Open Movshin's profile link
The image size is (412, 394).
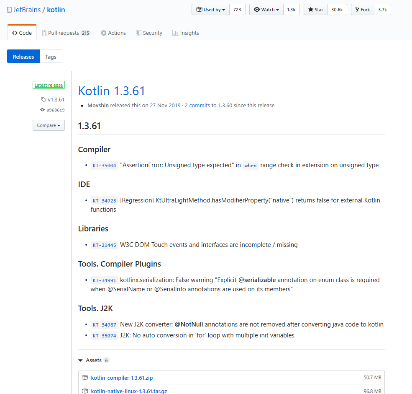click(x=98, y=105)
